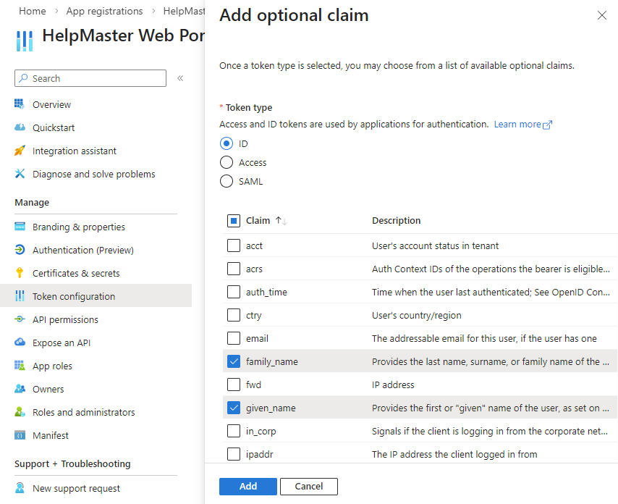Screen dimensions: 618x504
Task: Open Branding & properties menu item
Action: click(x=79, y=227)
